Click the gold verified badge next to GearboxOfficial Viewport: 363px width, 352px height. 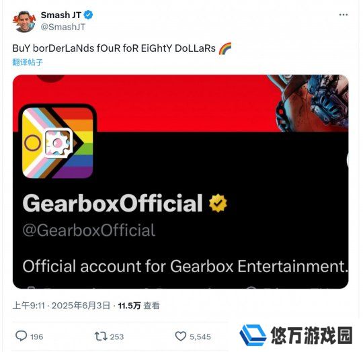pyautogui.click(x=218, y=203)
